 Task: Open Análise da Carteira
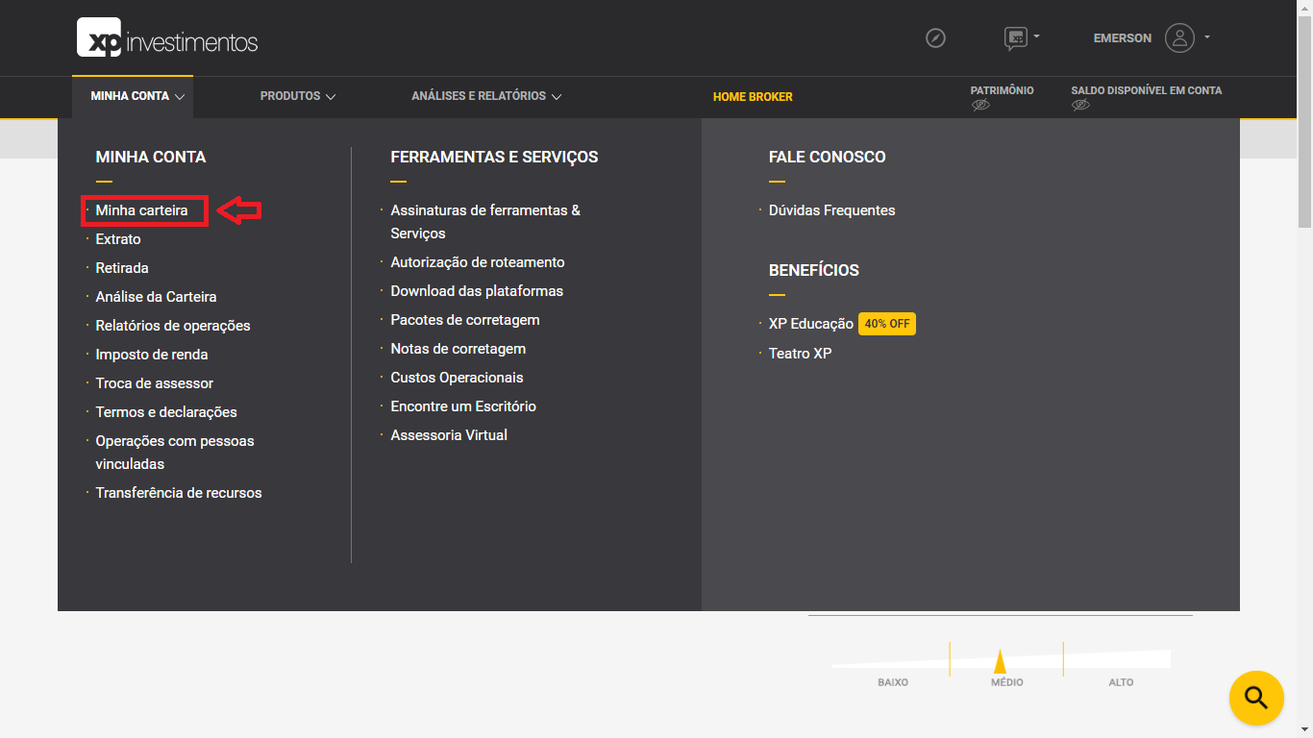click(x=156, y=297)
